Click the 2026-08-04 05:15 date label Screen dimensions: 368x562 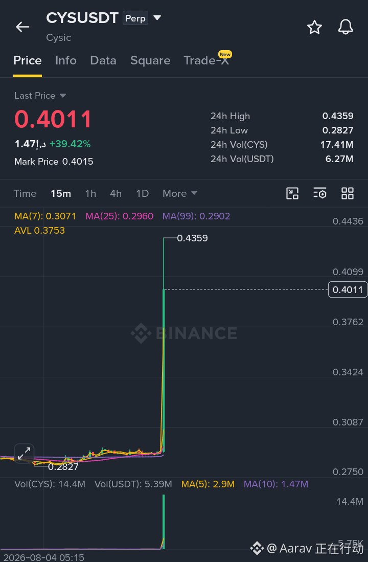point(44,558)
